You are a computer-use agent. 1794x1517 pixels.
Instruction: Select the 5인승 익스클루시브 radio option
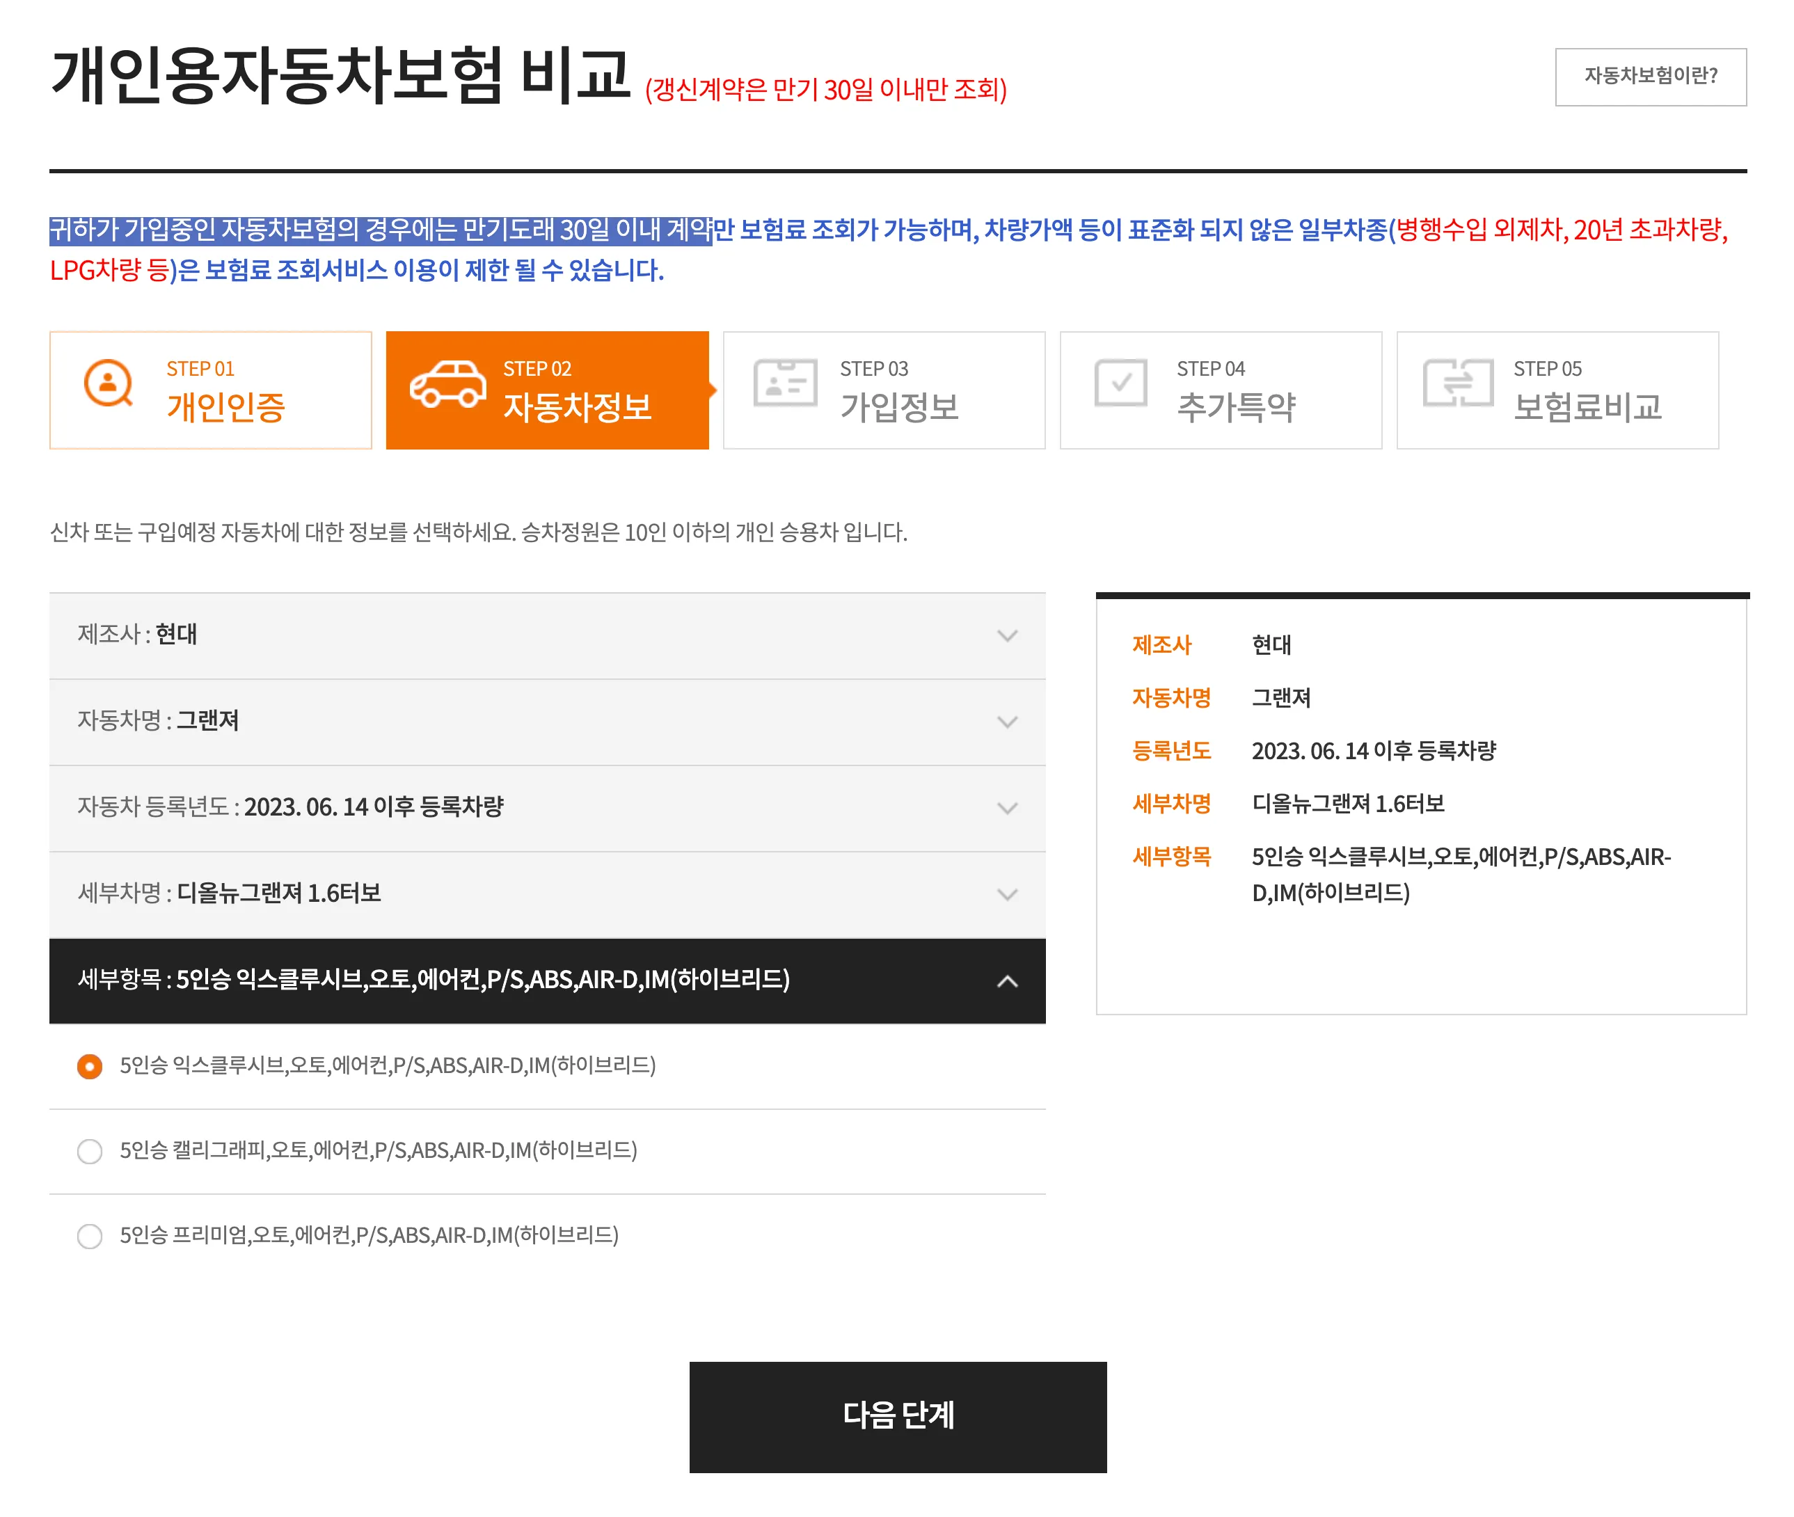pyautogui.click(x=90, y=1065)
